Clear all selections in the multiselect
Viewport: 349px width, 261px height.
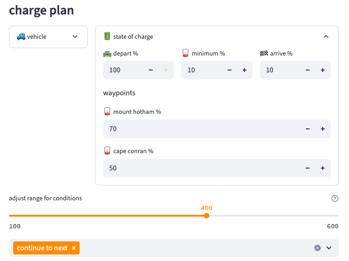click(x=317, y=248)
